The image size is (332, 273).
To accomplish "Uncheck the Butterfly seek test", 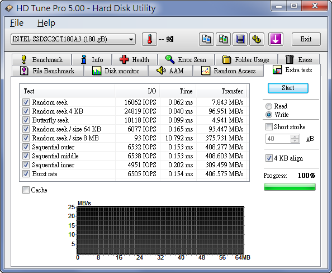I will pos(26,120).
